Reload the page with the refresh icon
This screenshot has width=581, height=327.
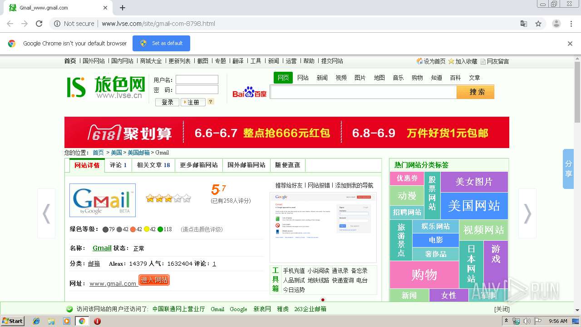pyautogui.click(x=39, y=24)
